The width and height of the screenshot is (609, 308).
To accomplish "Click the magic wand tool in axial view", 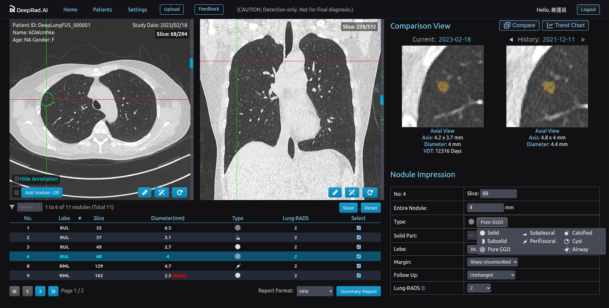I will coord(162,192).
